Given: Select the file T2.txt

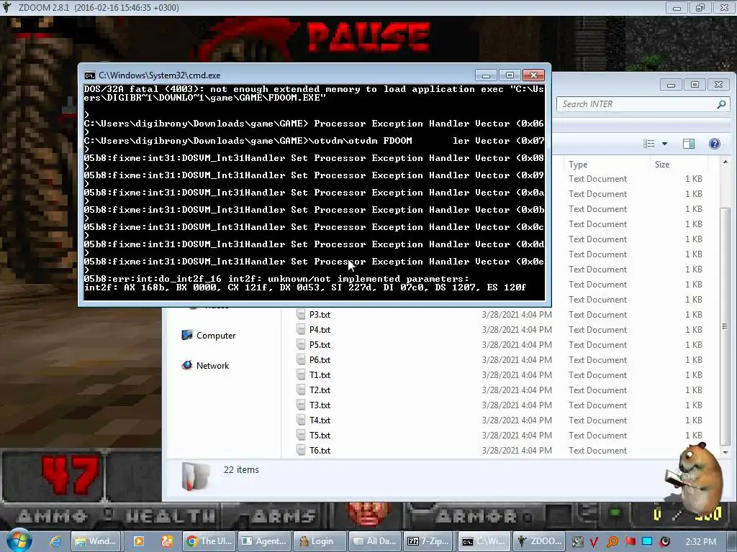Looking at the screenshot, I should point(320,390).
